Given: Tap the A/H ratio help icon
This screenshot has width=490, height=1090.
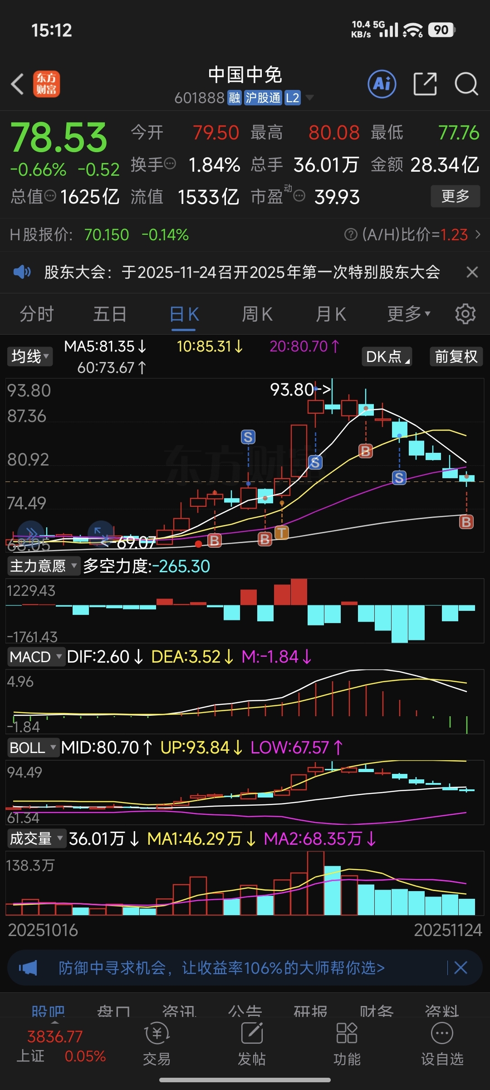Looking at the screenshot, I should click(x=351, y=234).
